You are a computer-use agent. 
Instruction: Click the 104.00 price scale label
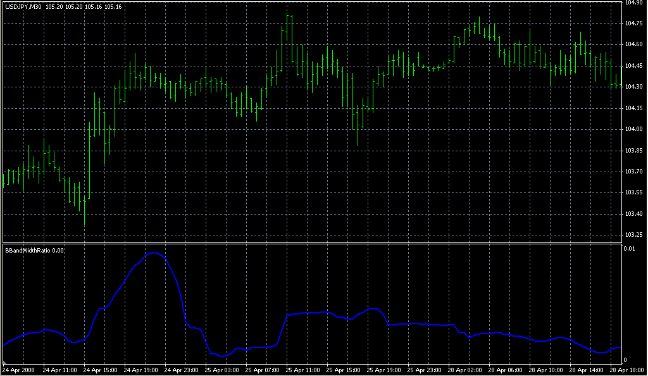(x=633, y=129)
